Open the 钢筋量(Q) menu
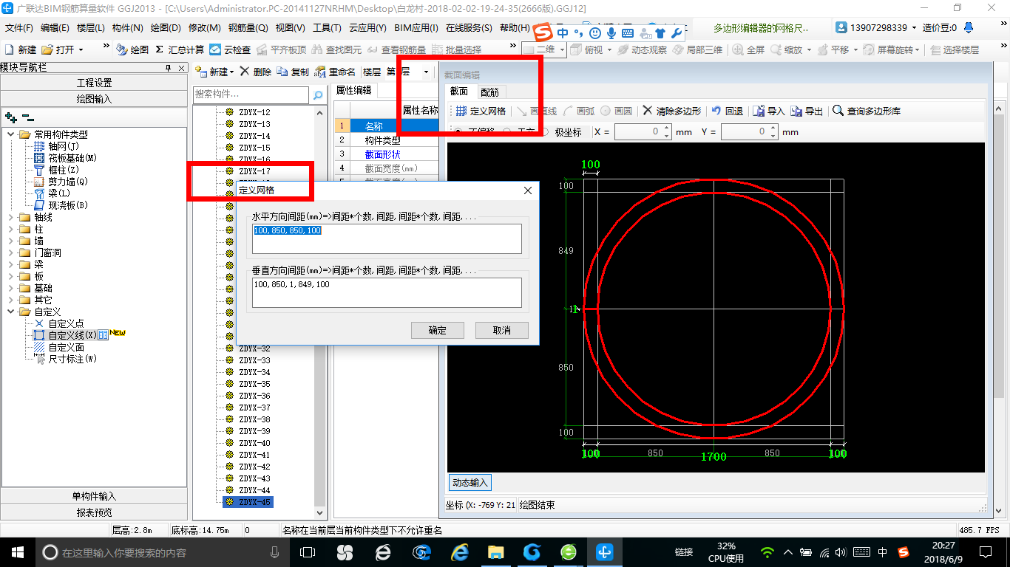Screen dimensions: 1010x567 [x=248, y=27]
